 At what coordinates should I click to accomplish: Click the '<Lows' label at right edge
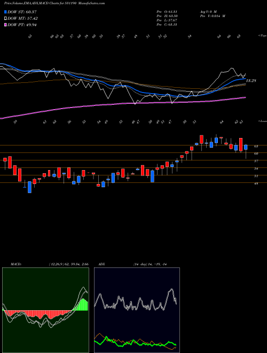(262, 121)
